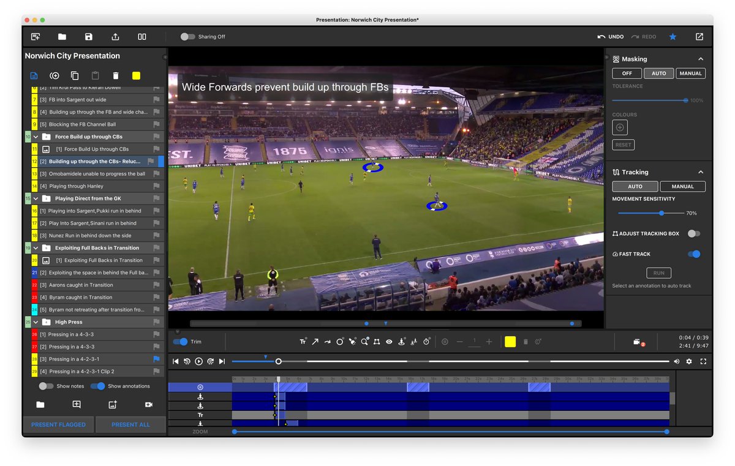Click the export share icon in top toolbar
735x466 pixels.
coord(115,37)
